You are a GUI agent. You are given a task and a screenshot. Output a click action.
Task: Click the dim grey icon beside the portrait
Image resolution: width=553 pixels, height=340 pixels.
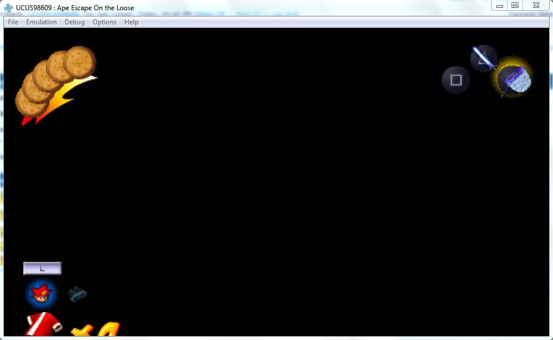point(77,294)
